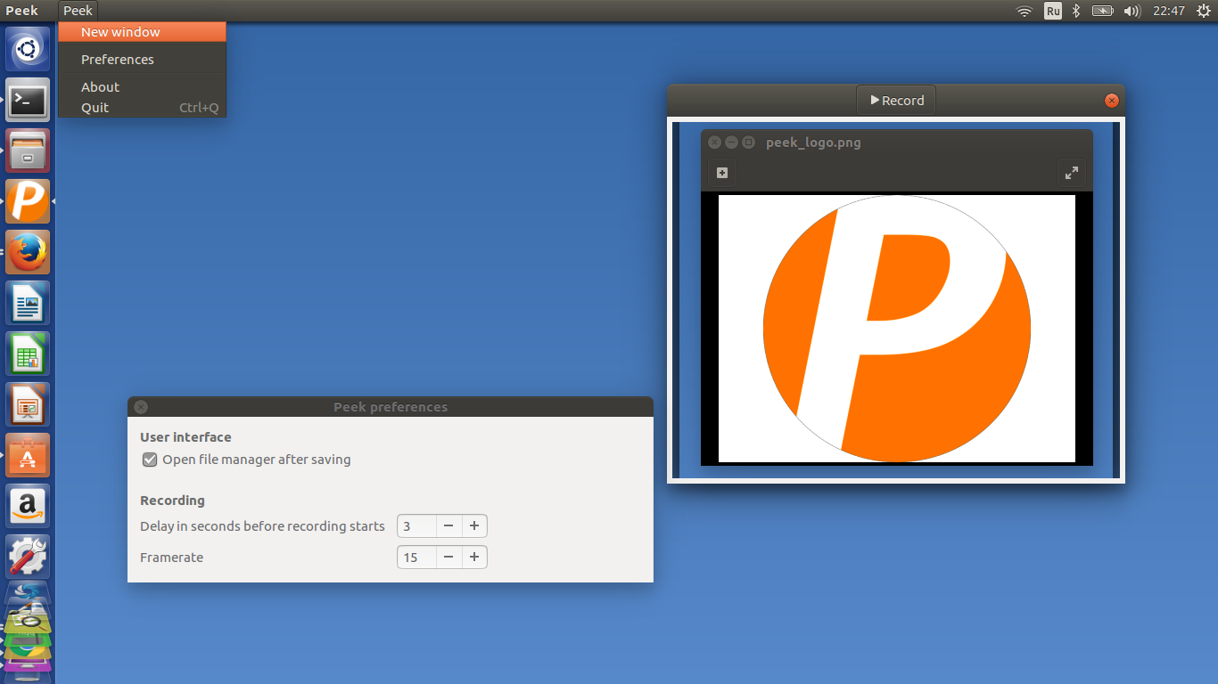Launch Terminal from the dock
The image size is (1218, 684).
tap(28, 100)
